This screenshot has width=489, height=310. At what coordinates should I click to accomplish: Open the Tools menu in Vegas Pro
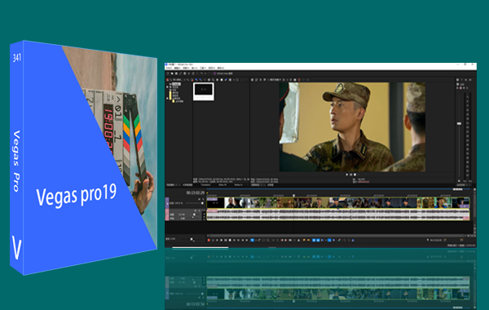203,68
